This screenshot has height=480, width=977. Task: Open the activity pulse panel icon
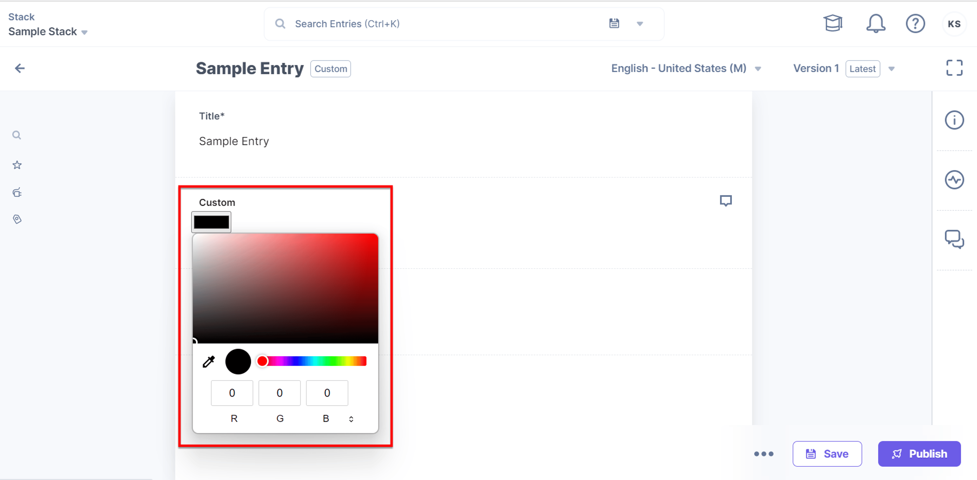click(954, 180)
